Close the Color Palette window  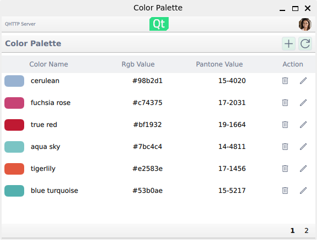[x=308, y=8]
